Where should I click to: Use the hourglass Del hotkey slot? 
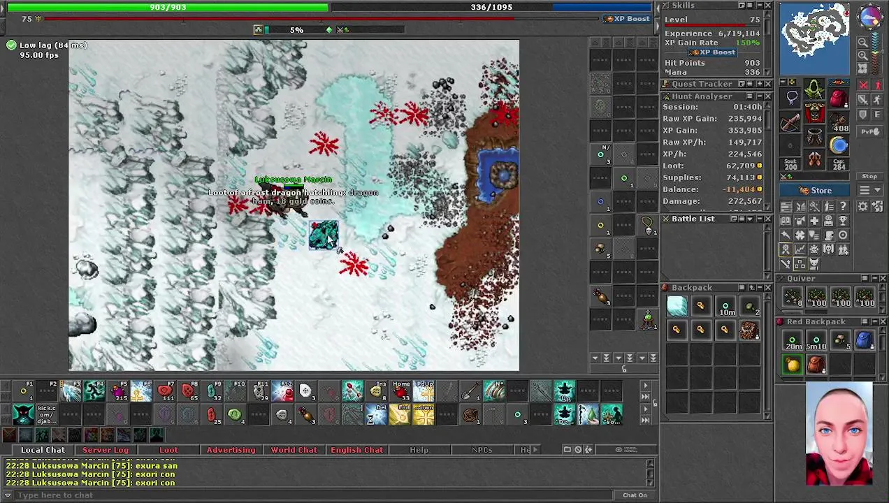[x=376, y=414]
